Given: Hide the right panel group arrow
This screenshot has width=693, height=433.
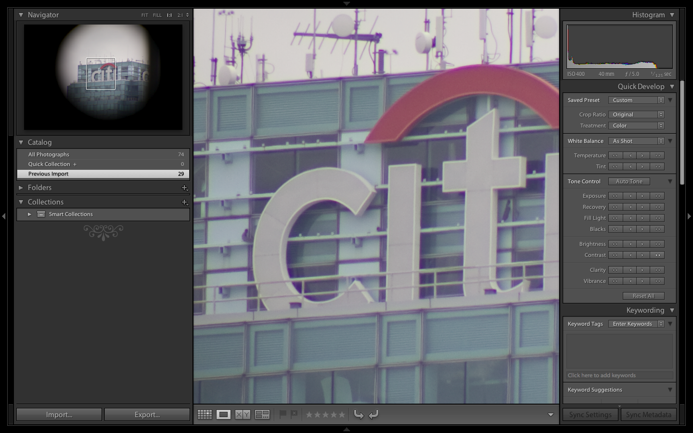Looking at the screenshot, I should 689,216.
